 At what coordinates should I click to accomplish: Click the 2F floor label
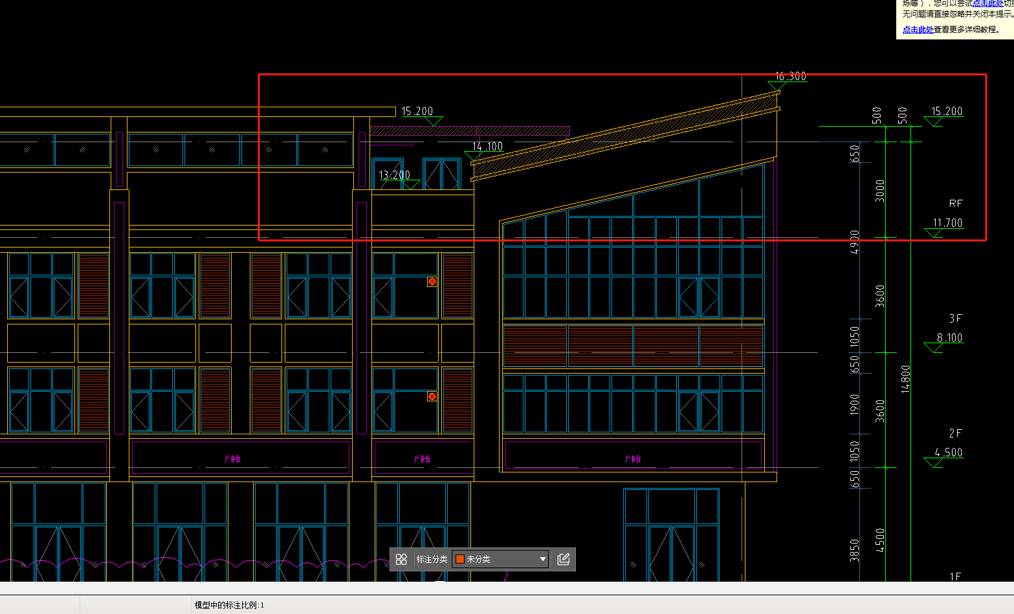956,433
